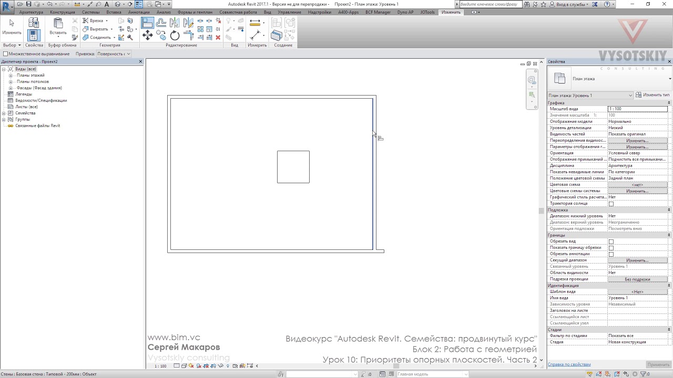Switch to the Управление tab
Viewport: 673px width, 378px height.
click(x=289, y=12)
